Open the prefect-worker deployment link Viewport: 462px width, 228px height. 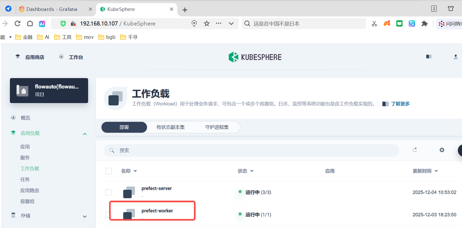(x=157, y=211)
